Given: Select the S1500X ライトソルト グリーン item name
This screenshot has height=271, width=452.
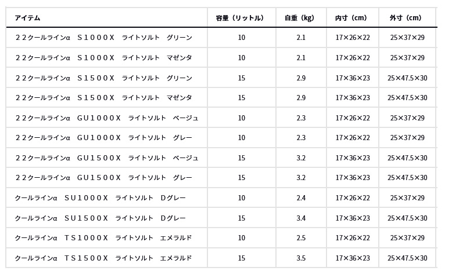Looking at the screenshot, I should [103, 78].
